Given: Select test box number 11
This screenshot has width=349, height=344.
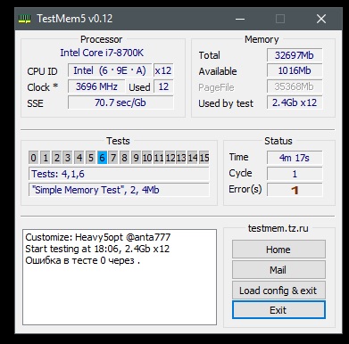Looking at the screenshot, I should (x=159, y=158).
